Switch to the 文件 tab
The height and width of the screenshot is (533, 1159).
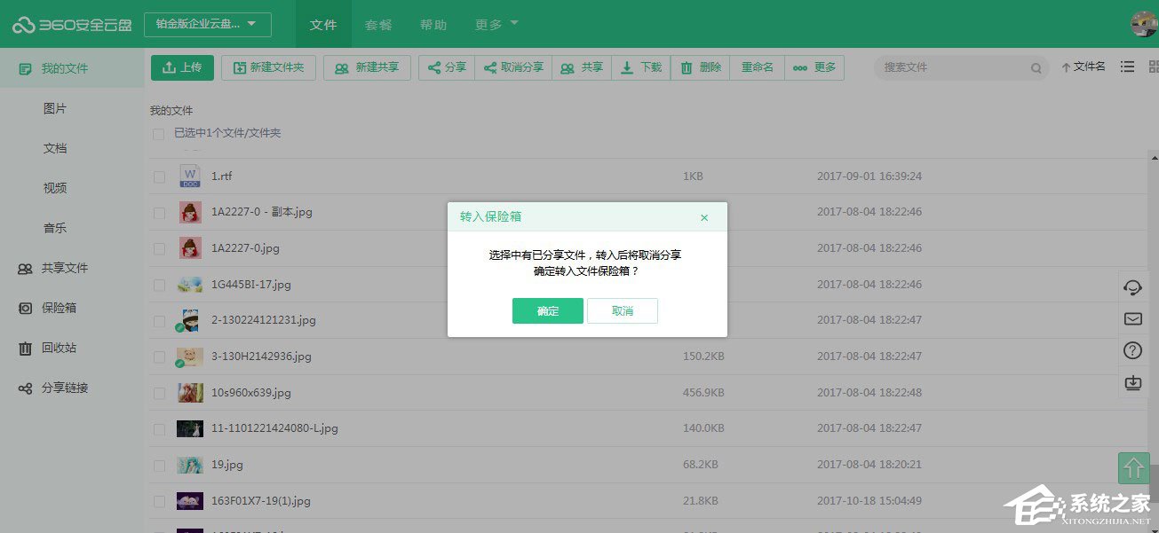323,25
